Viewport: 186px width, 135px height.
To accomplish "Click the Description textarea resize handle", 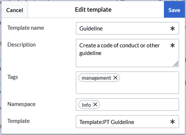I will [x=176, y=64].
